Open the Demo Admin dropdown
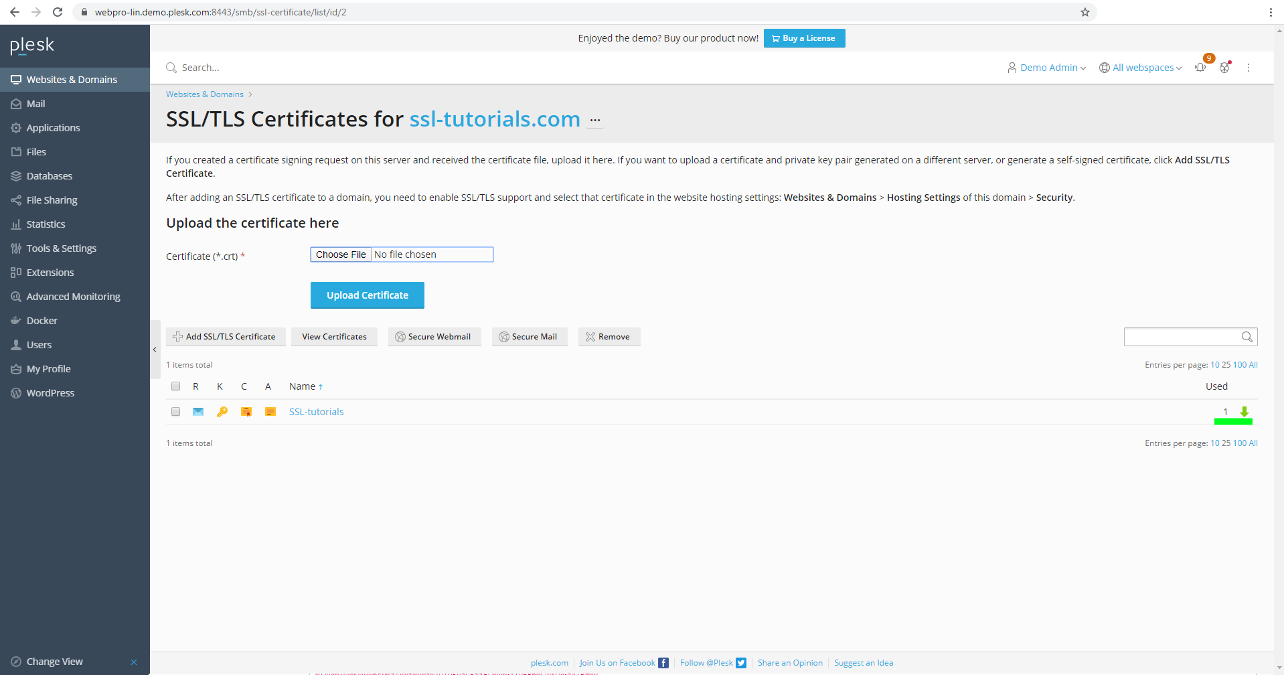Screen dimensions: 1284x675 1047,68
